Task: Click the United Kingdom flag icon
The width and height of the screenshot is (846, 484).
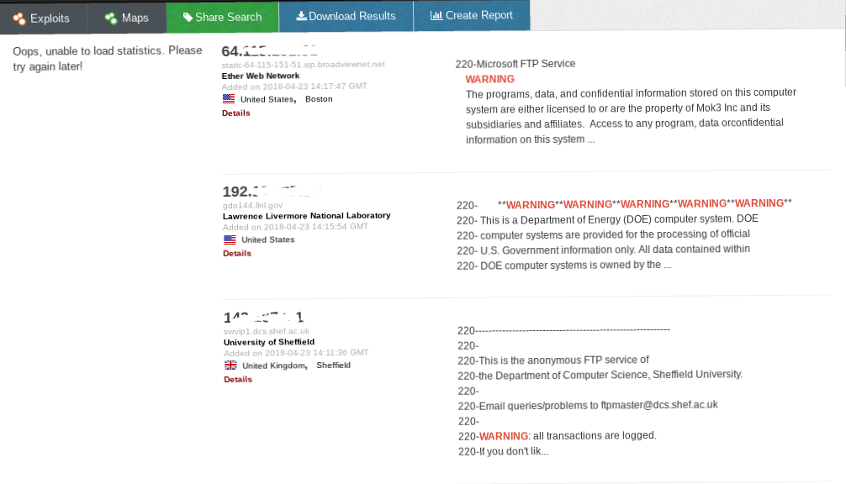Action: point(230,366)
